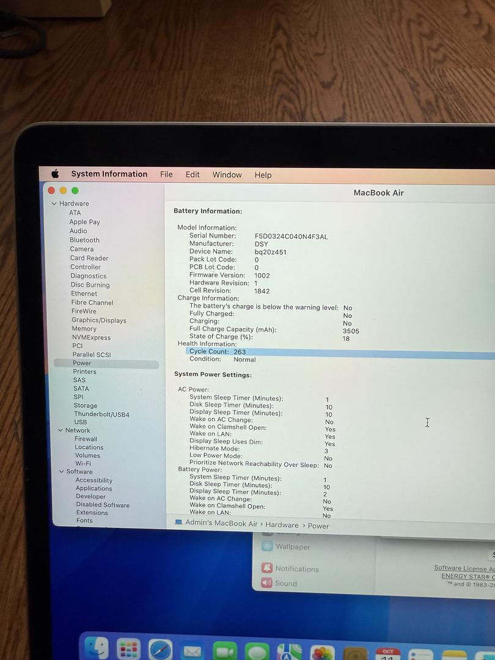Open Notes from the Dock
Viewport: 495px width, 660px height.
tap(453, 656)
